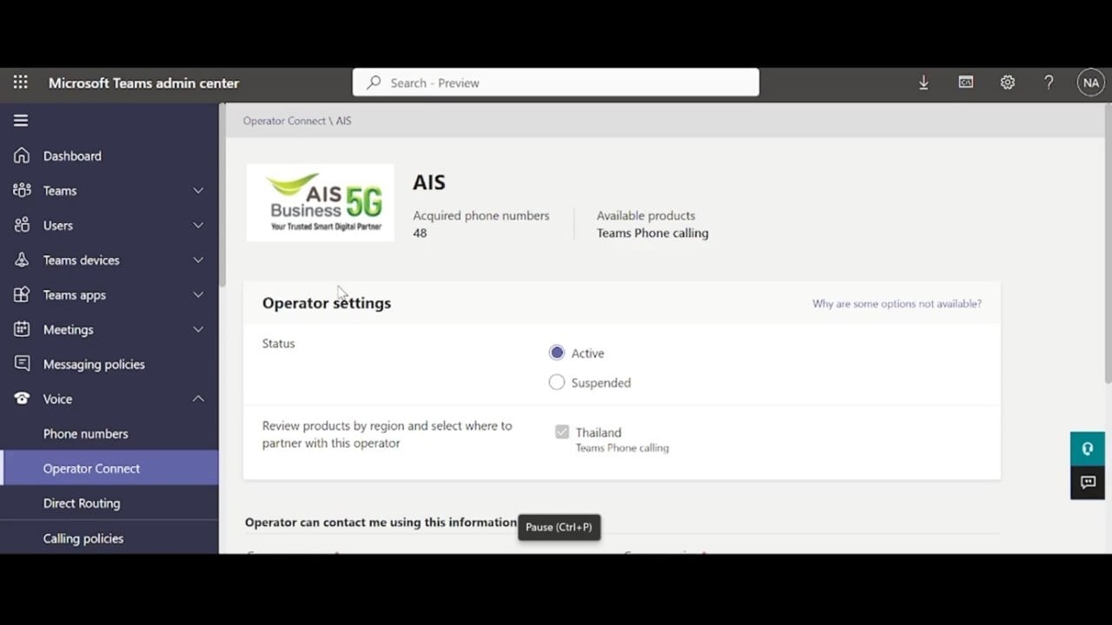Image resolution: width=1112 pixels, height=625 pixels.
Task: Select the Active status radio button
Action: point(557,352)
